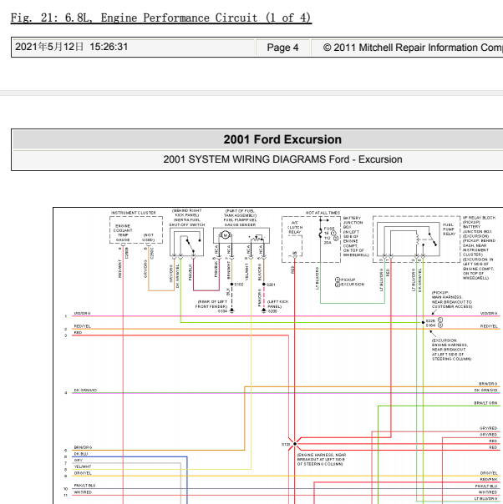The height and width of the screenshot is (504, 503).
Task: Click the FUEL PUMP RELAY label
Action: pyautogui.click(x=449, y=229)
